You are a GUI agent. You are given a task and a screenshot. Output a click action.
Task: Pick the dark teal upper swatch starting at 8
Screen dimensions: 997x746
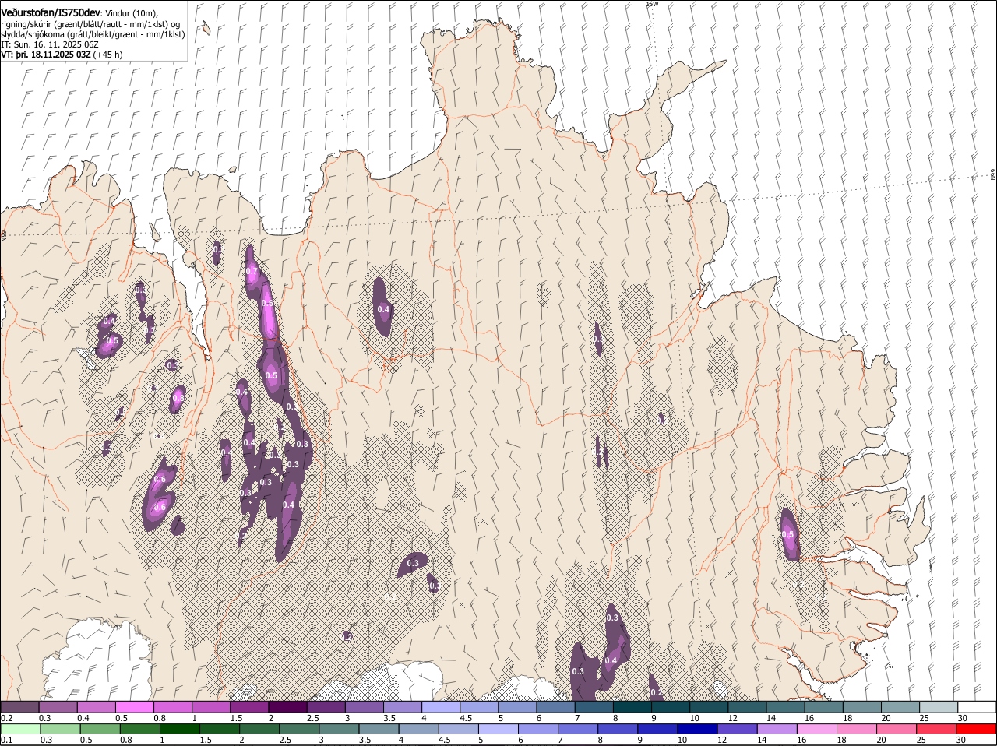tap(632, 706)
